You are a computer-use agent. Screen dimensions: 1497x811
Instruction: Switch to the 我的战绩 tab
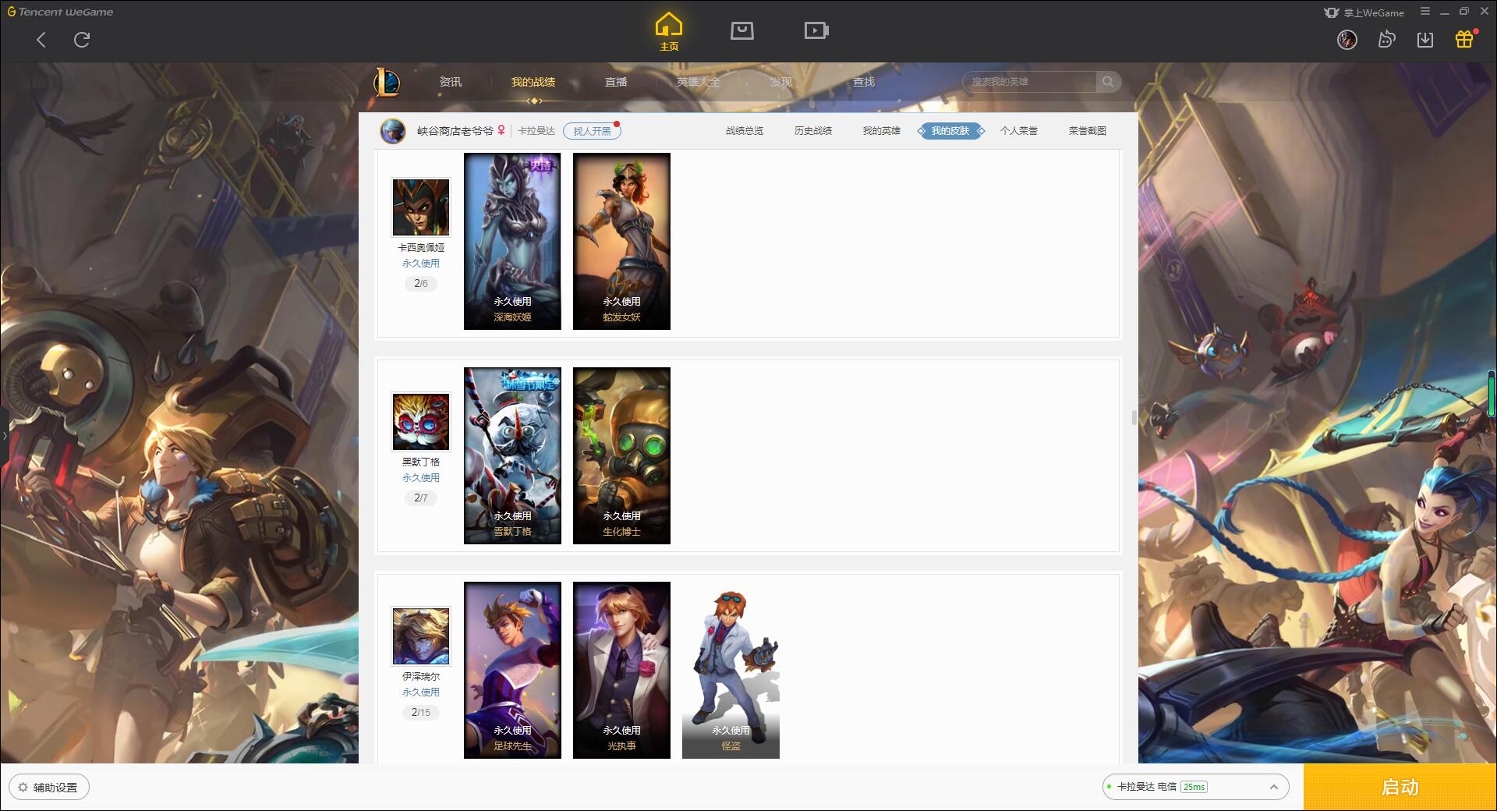point(533,82)
